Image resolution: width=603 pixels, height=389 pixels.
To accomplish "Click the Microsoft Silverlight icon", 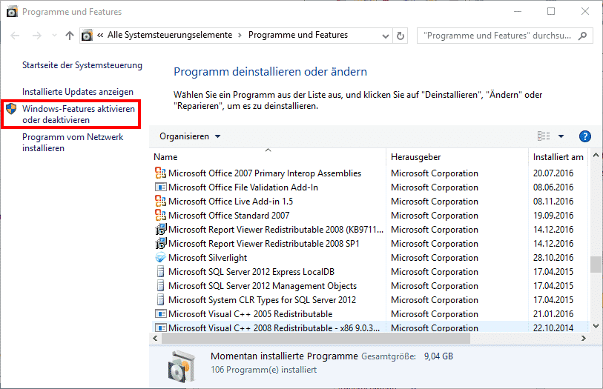I will coord(160,258).
